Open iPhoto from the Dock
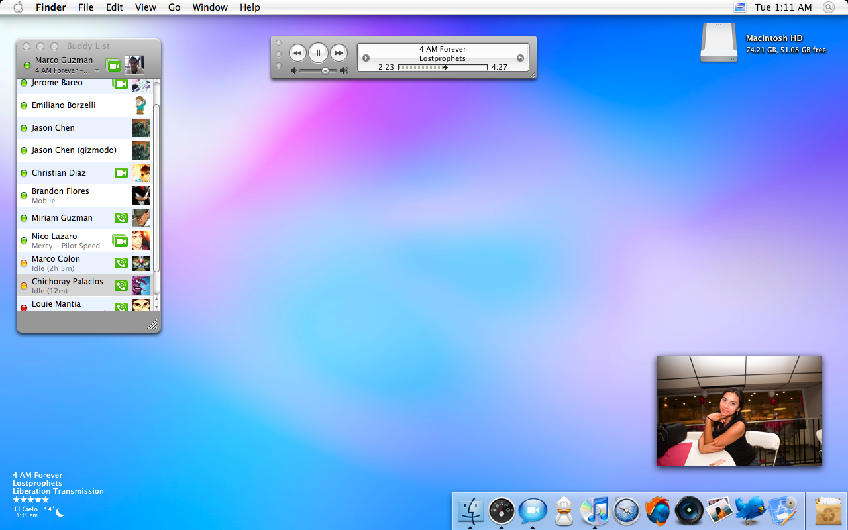848x530 pixels. [x=719, y=511]
